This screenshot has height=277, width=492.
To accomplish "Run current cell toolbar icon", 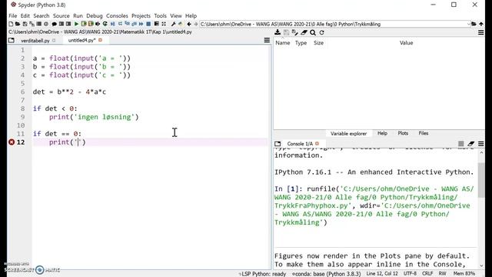I will (84, 24).
